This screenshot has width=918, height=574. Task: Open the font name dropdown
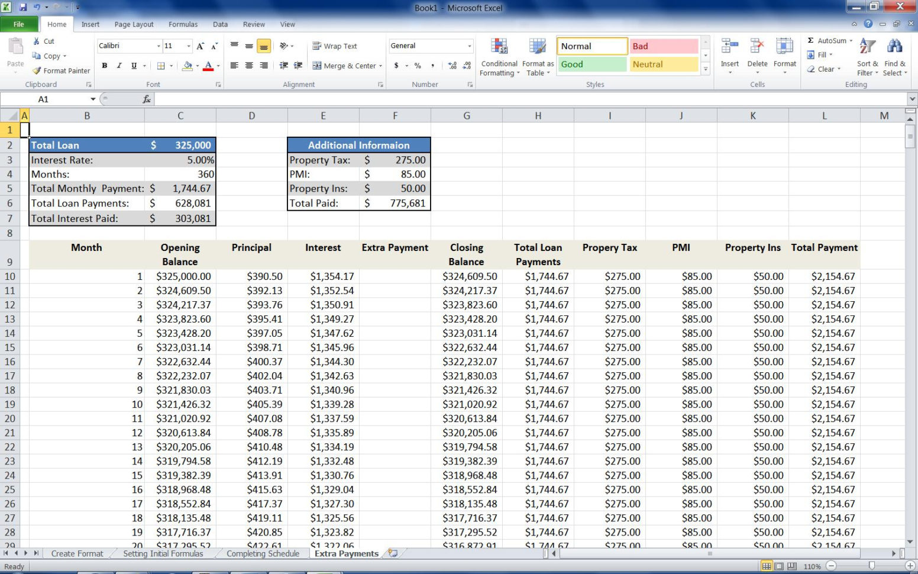(x=159, y=46)
